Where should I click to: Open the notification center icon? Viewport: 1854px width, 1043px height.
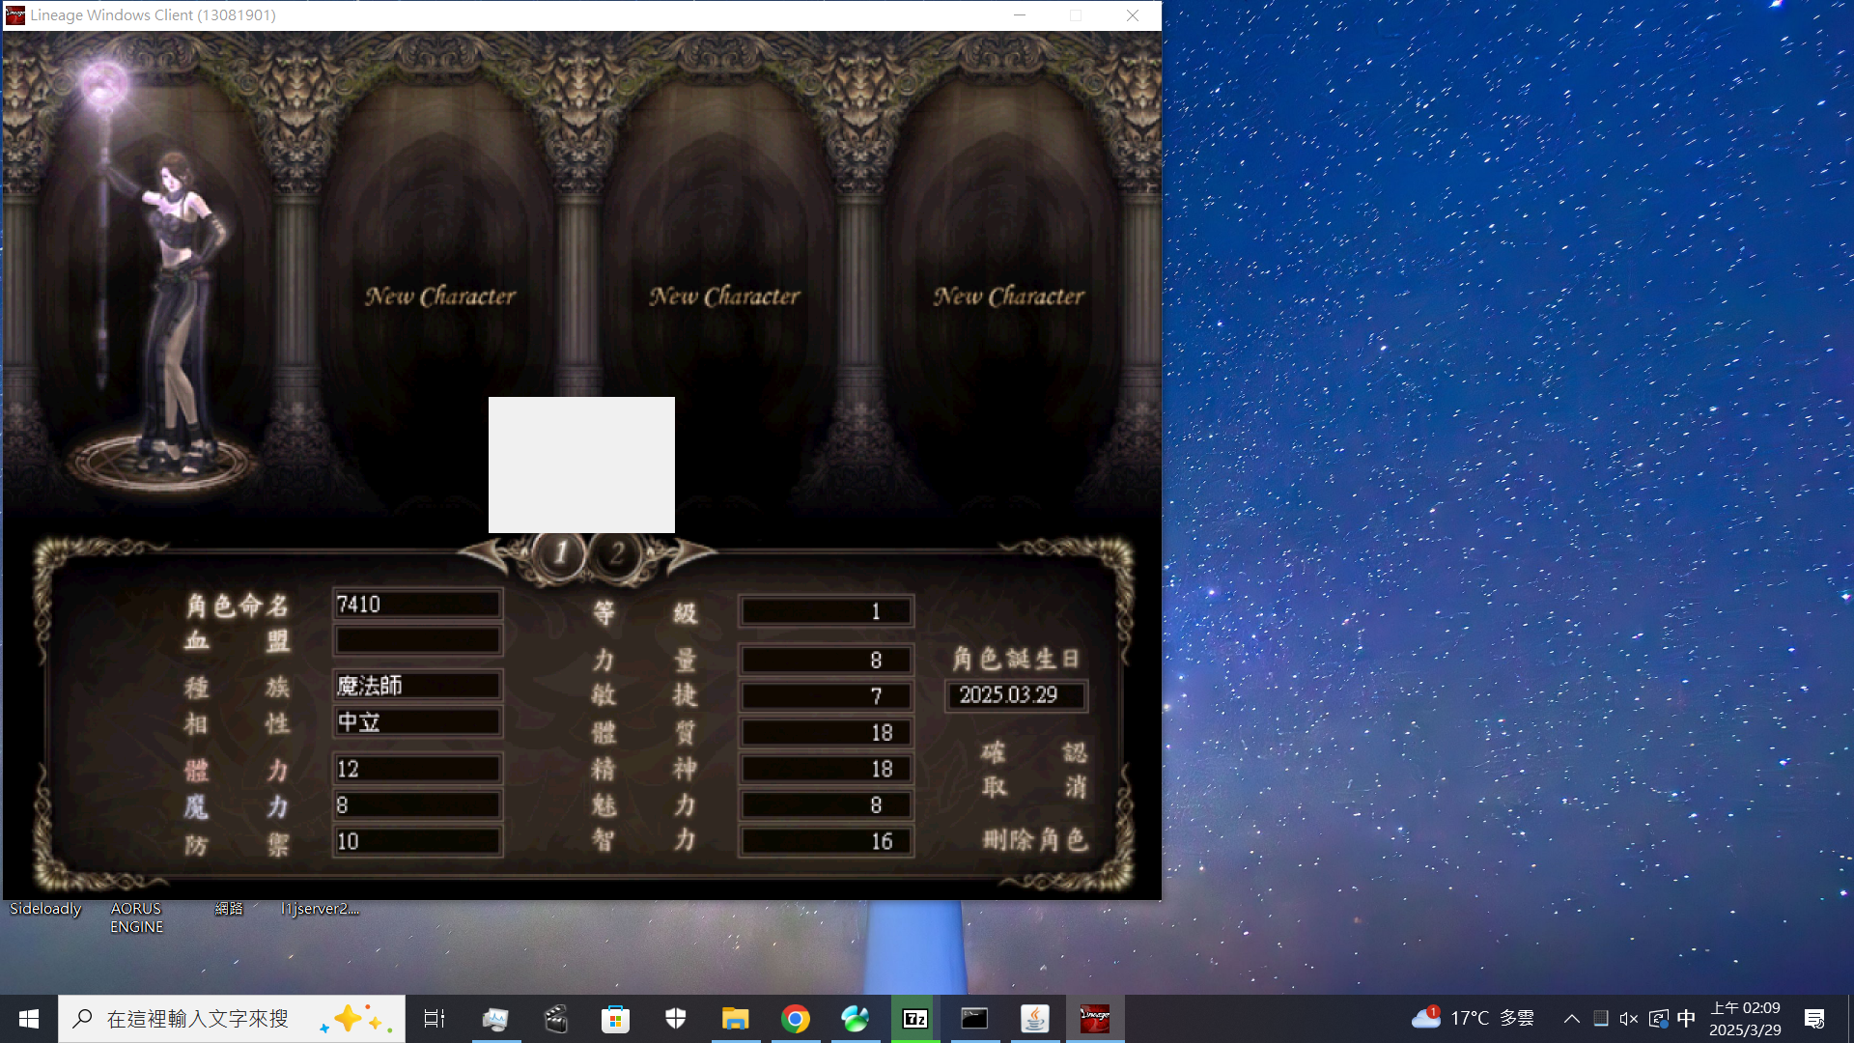point(1814,1019)
